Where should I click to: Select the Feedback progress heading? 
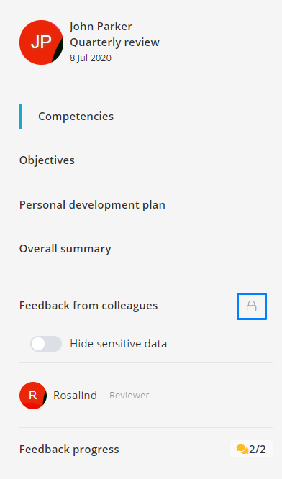point(69,450)
